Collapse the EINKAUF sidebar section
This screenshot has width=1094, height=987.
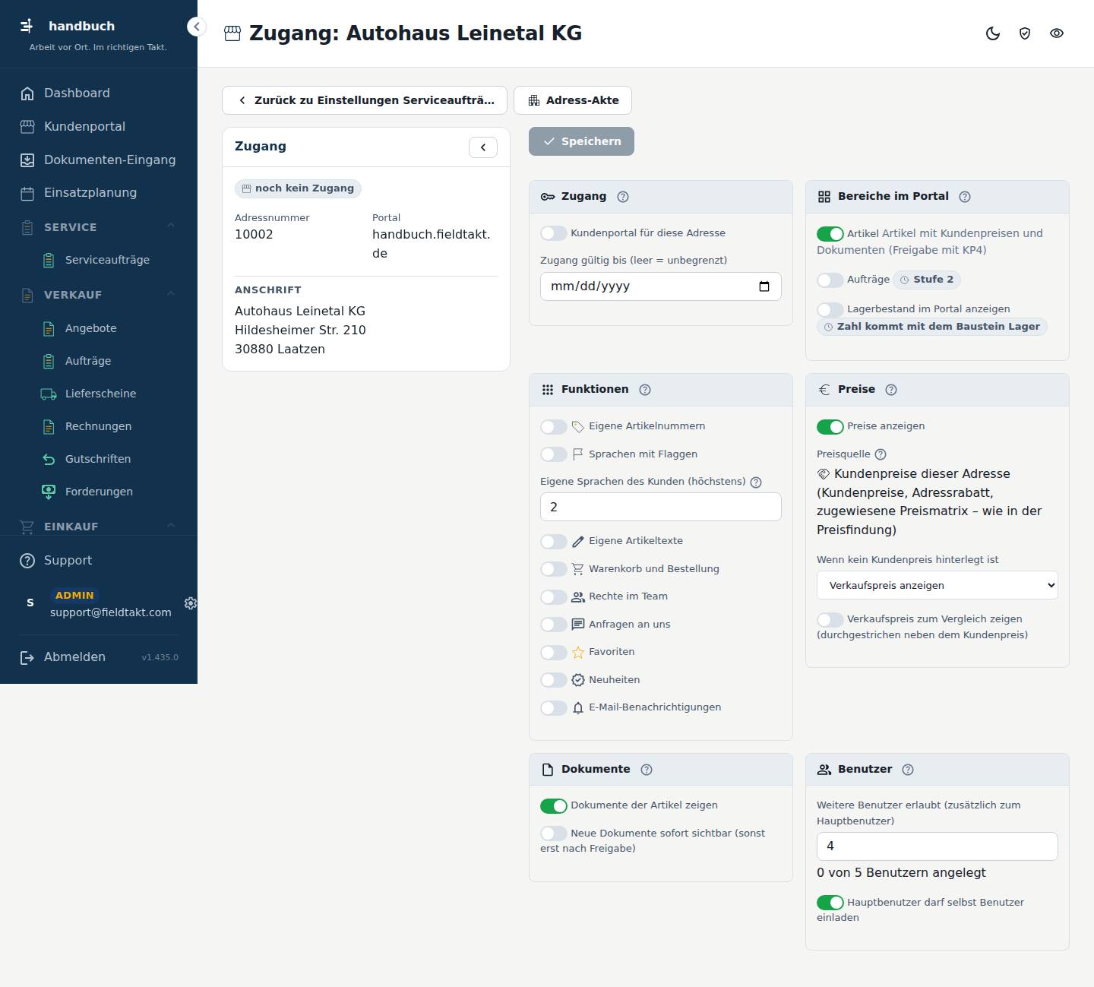(99, 526)
